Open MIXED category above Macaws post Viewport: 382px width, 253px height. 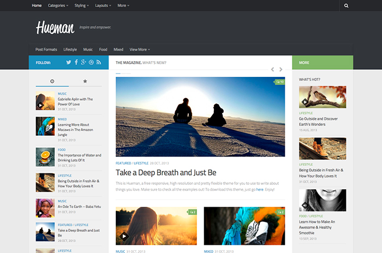click(x=62, y=119)
